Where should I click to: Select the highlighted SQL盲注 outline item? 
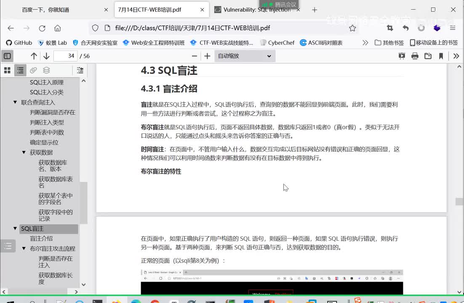[x=49, y=229]
